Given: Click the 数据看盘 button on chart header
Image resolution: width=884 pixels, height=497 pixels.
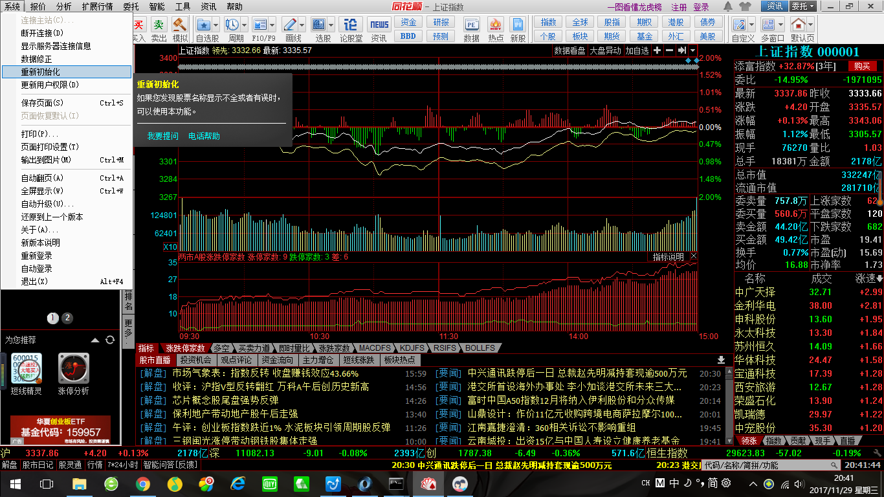Looking at the screenshot, I should pos(569,50).
